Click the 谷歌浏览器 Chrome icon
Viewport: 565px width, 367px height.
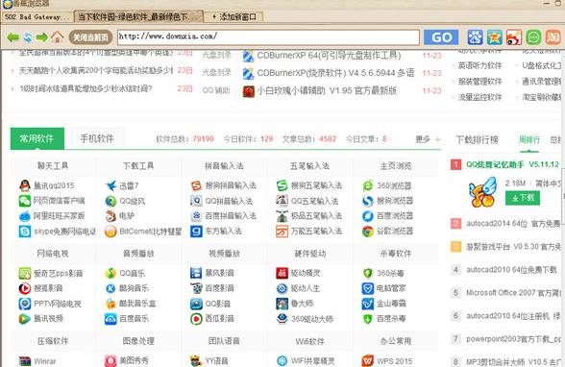(367, 232)
